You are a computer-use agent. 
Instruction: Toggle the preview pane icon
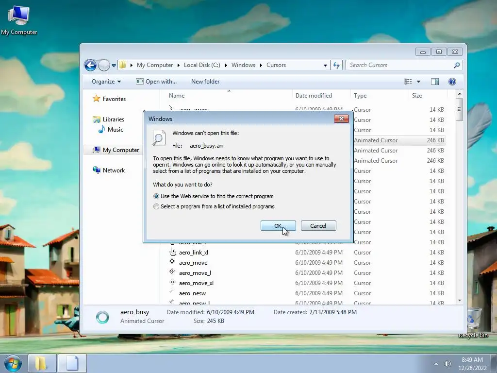pos(435,82)
